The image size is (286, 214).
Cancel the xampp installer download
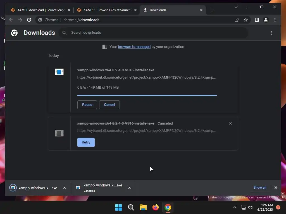[x=109, y=105]
